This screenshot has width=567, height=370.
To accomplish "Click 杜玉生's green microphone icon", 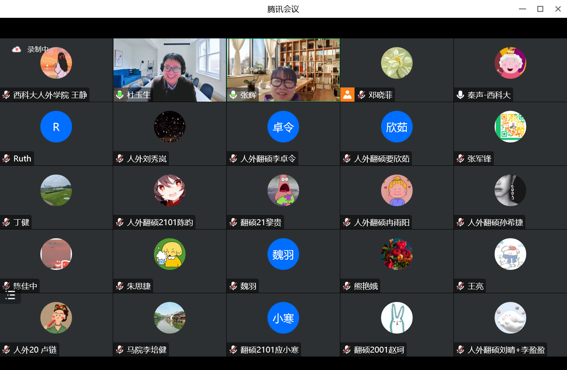I will point(119,95).
